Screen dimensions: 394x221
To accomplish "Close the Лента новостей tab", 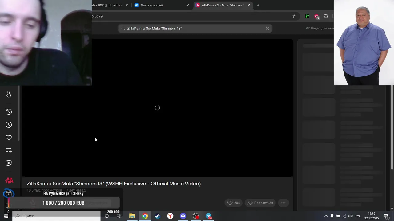I will point(188,5).
